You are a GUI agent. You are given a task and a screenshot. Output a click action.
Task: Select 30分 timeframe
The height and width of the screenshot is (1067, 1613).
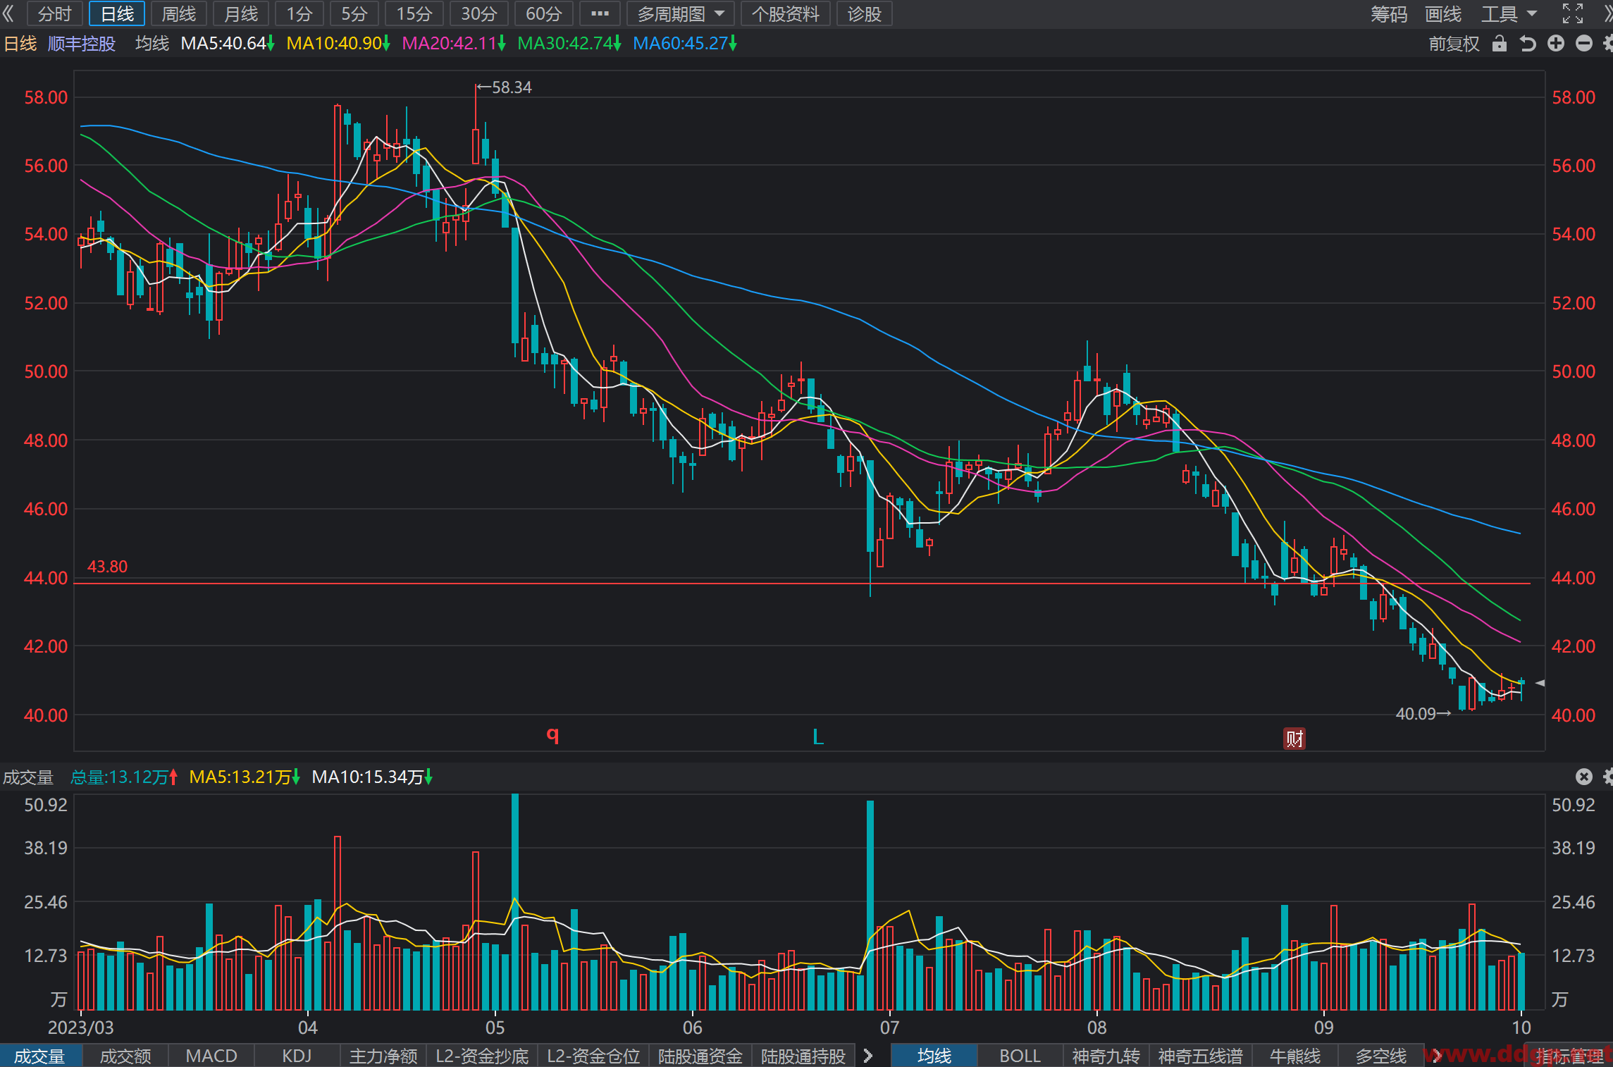click(479, 13)
